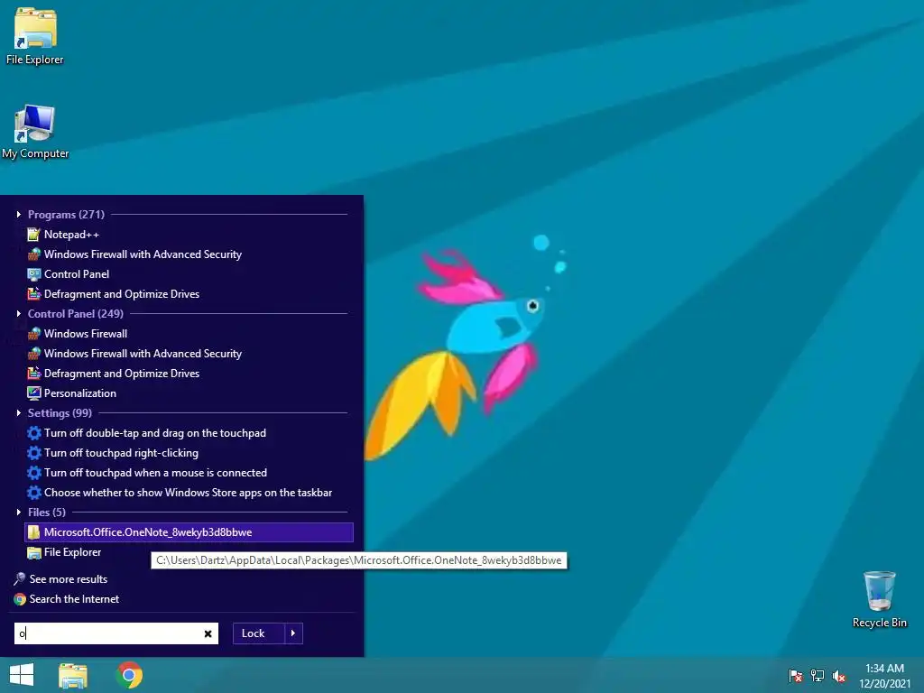Expand the Settings (99) category arrow
924x693 pixels.
[x=19, y=413]
